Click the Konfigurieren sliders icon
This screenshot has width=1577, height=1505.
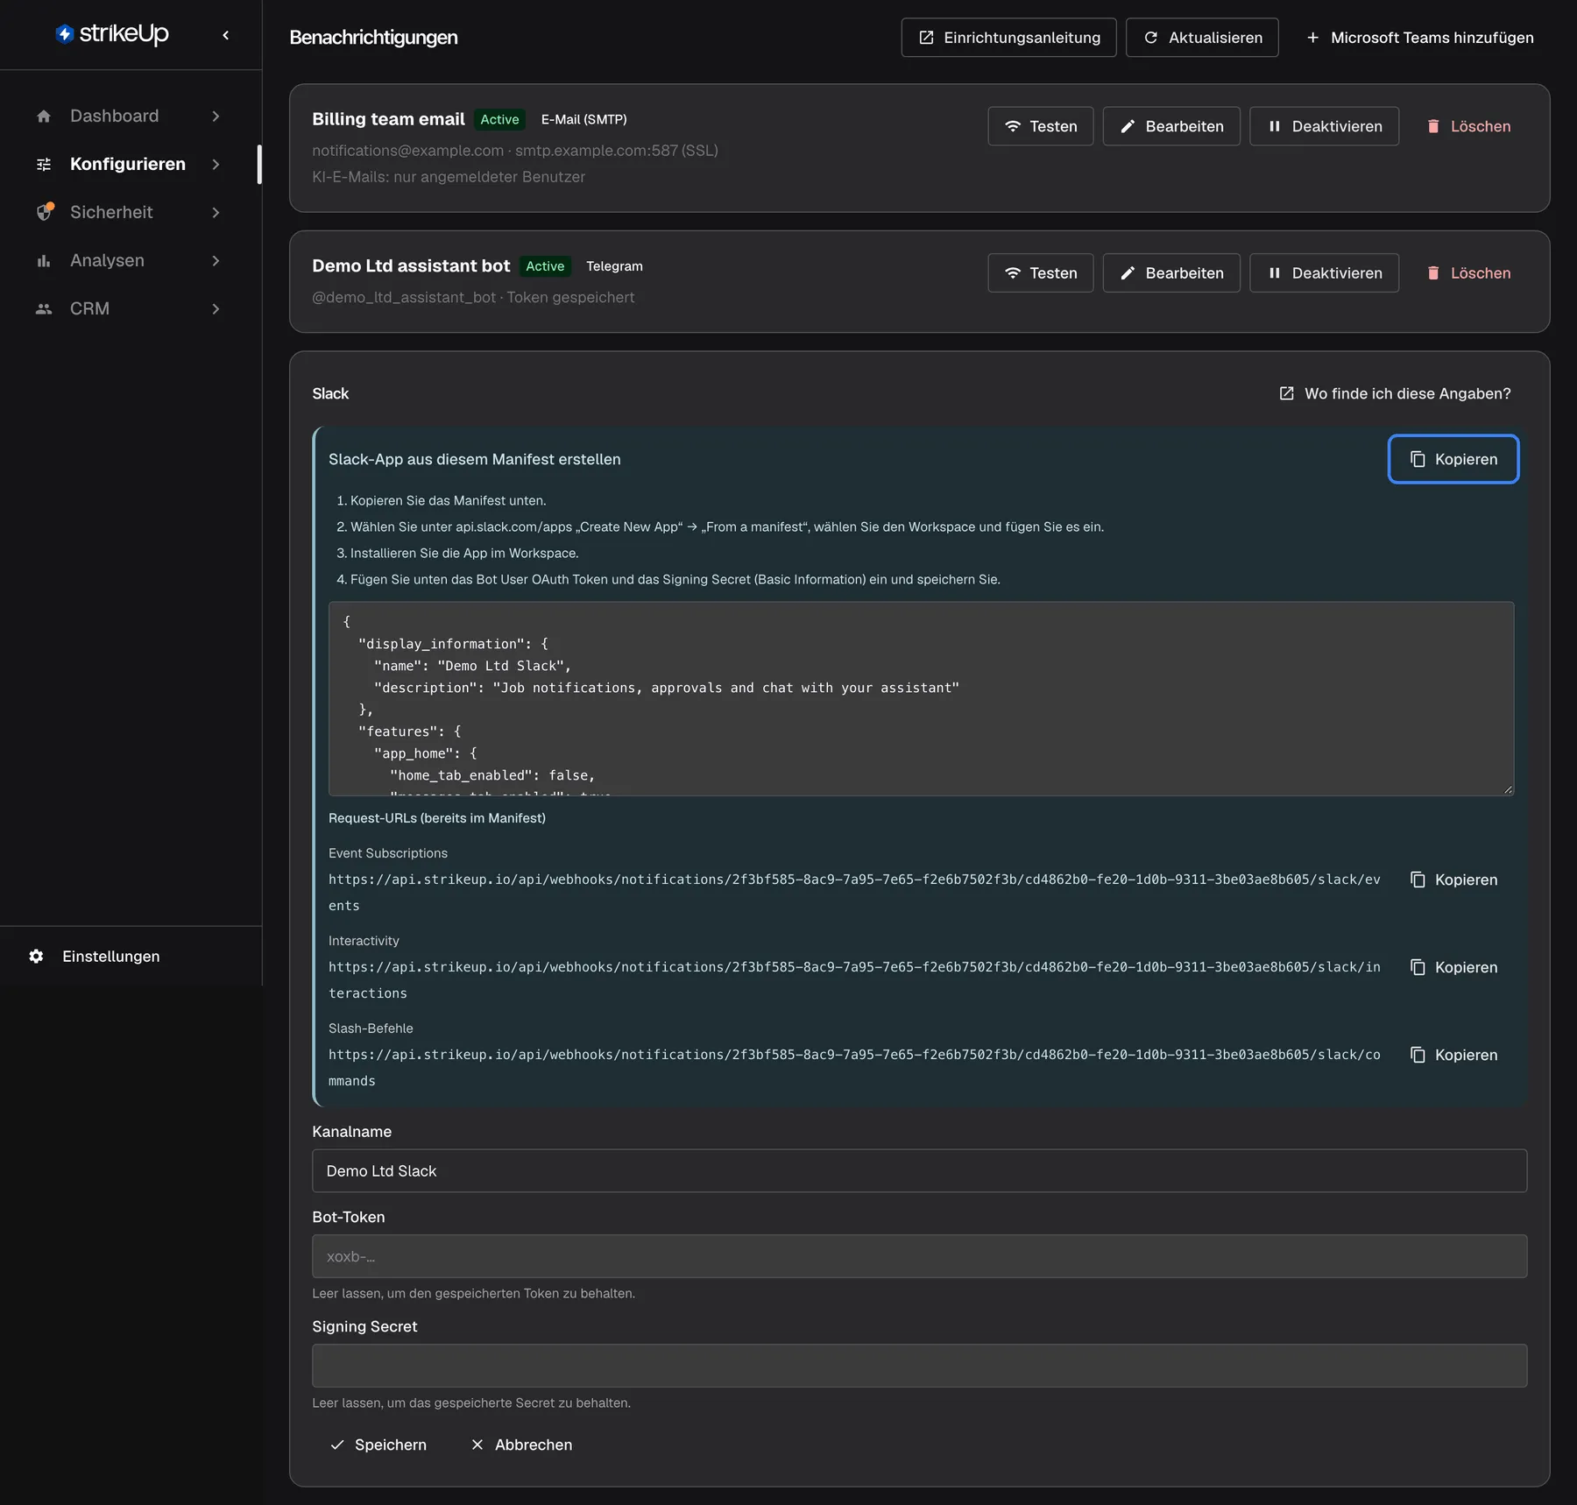click(x=44, y=165)
